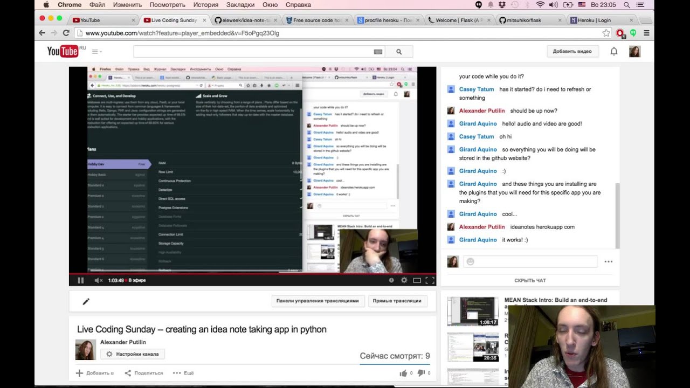This screenshot has height=388, width=690.
Task: Click the 'it works! :)' chat message
Action: 515,240
